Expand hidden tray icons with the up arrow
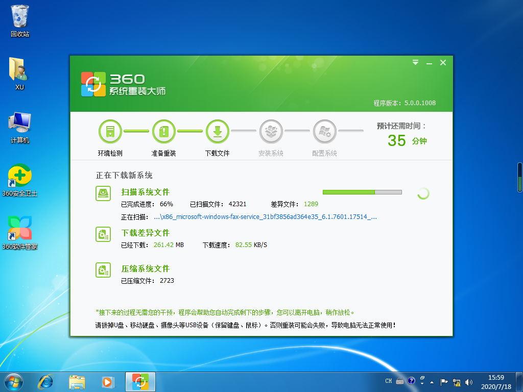The image size is (523, 392). (432, 382)
